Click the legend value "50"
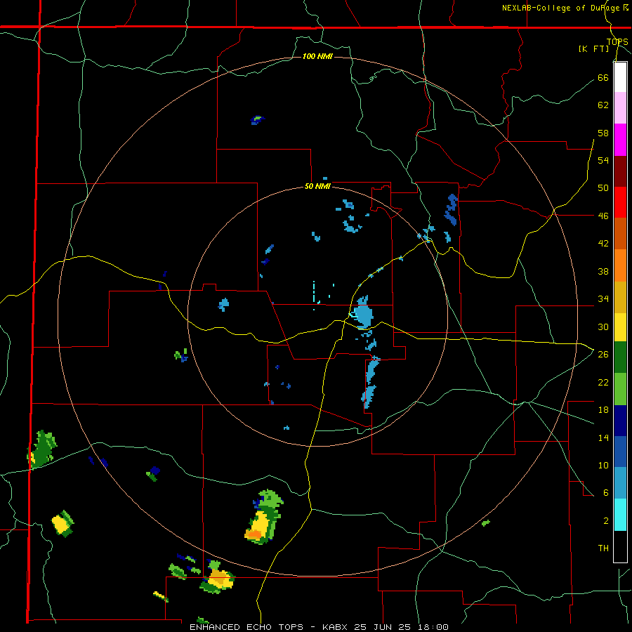Viewport: 632px width, 632px height. tap(603, 188)
